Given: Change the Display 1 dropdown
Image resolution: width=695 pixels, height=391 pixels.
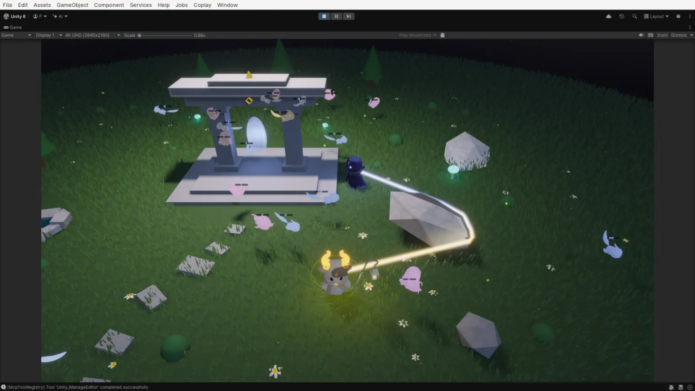Looking at the screenshot, I should point(49,35).
